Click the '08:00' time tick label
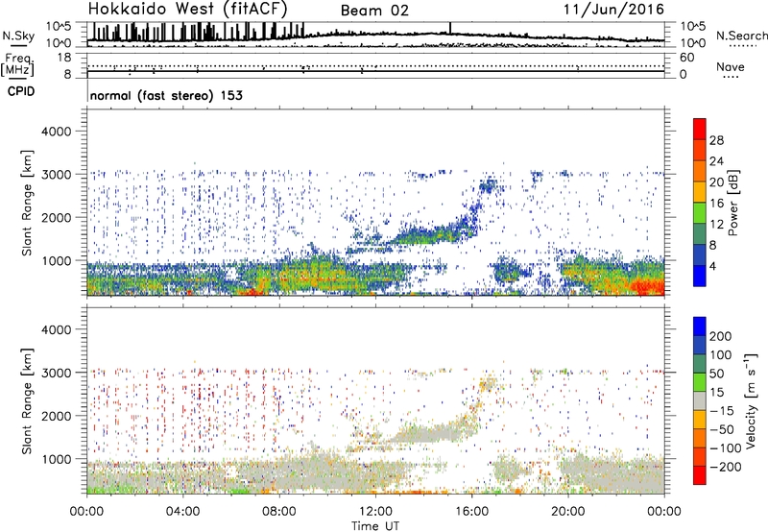768x532 pixels. point(279,512)
